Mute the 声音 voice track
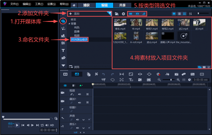 [77, 119]
